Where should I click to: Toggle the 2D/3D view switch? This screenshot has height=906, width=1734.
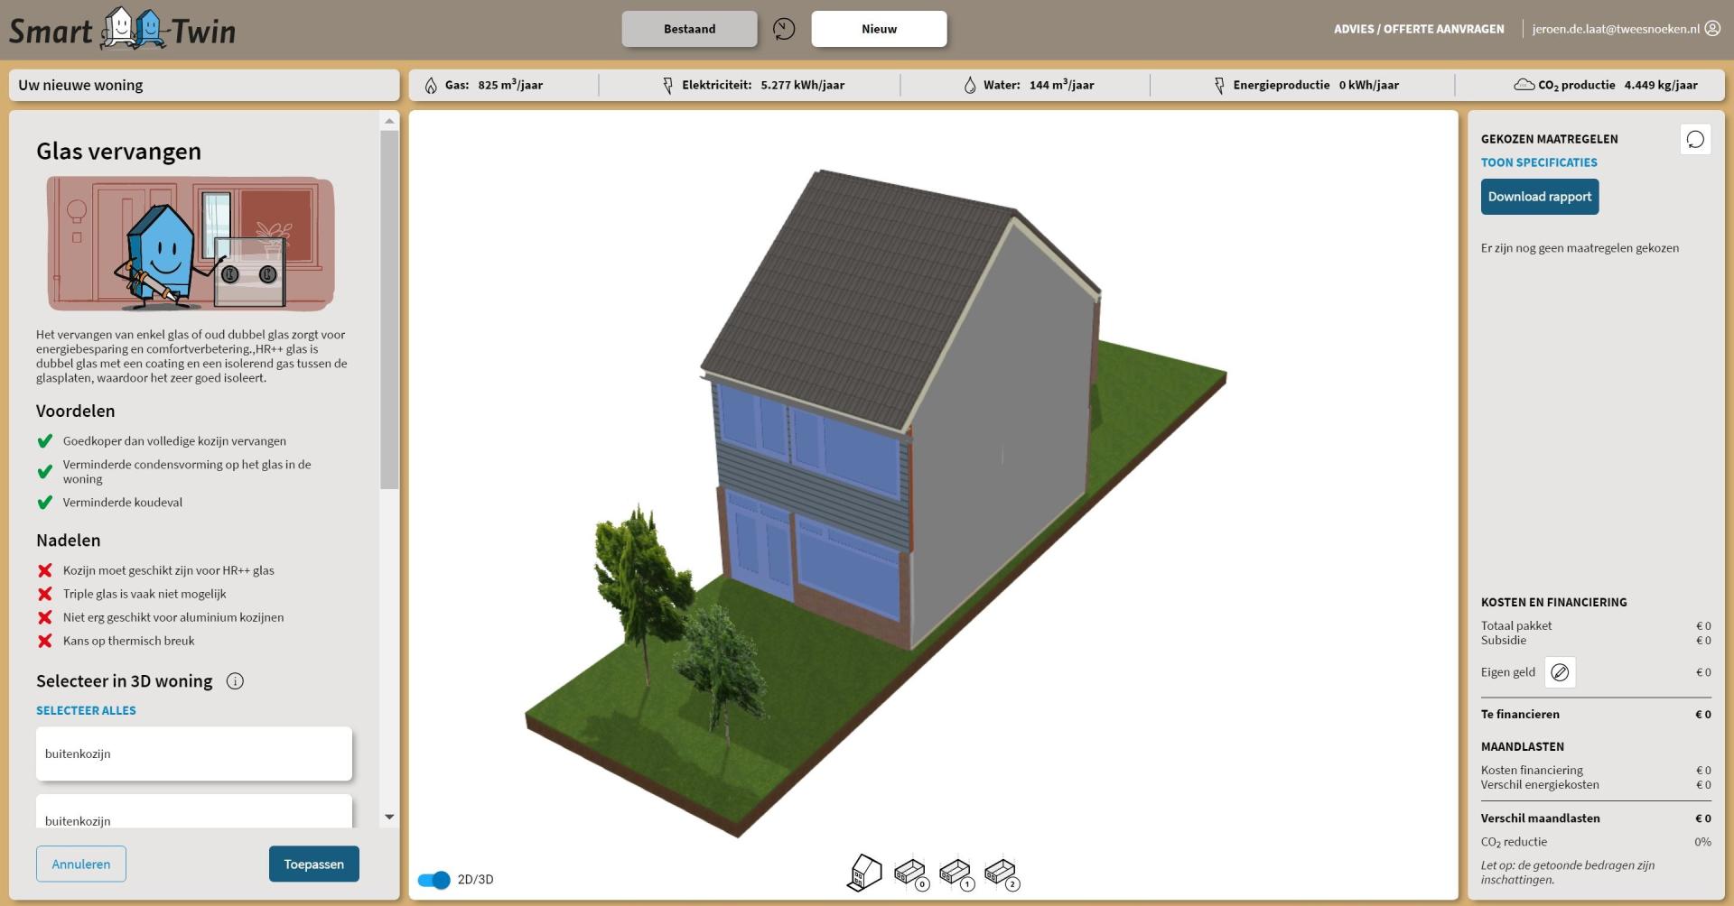pos(434,880)
